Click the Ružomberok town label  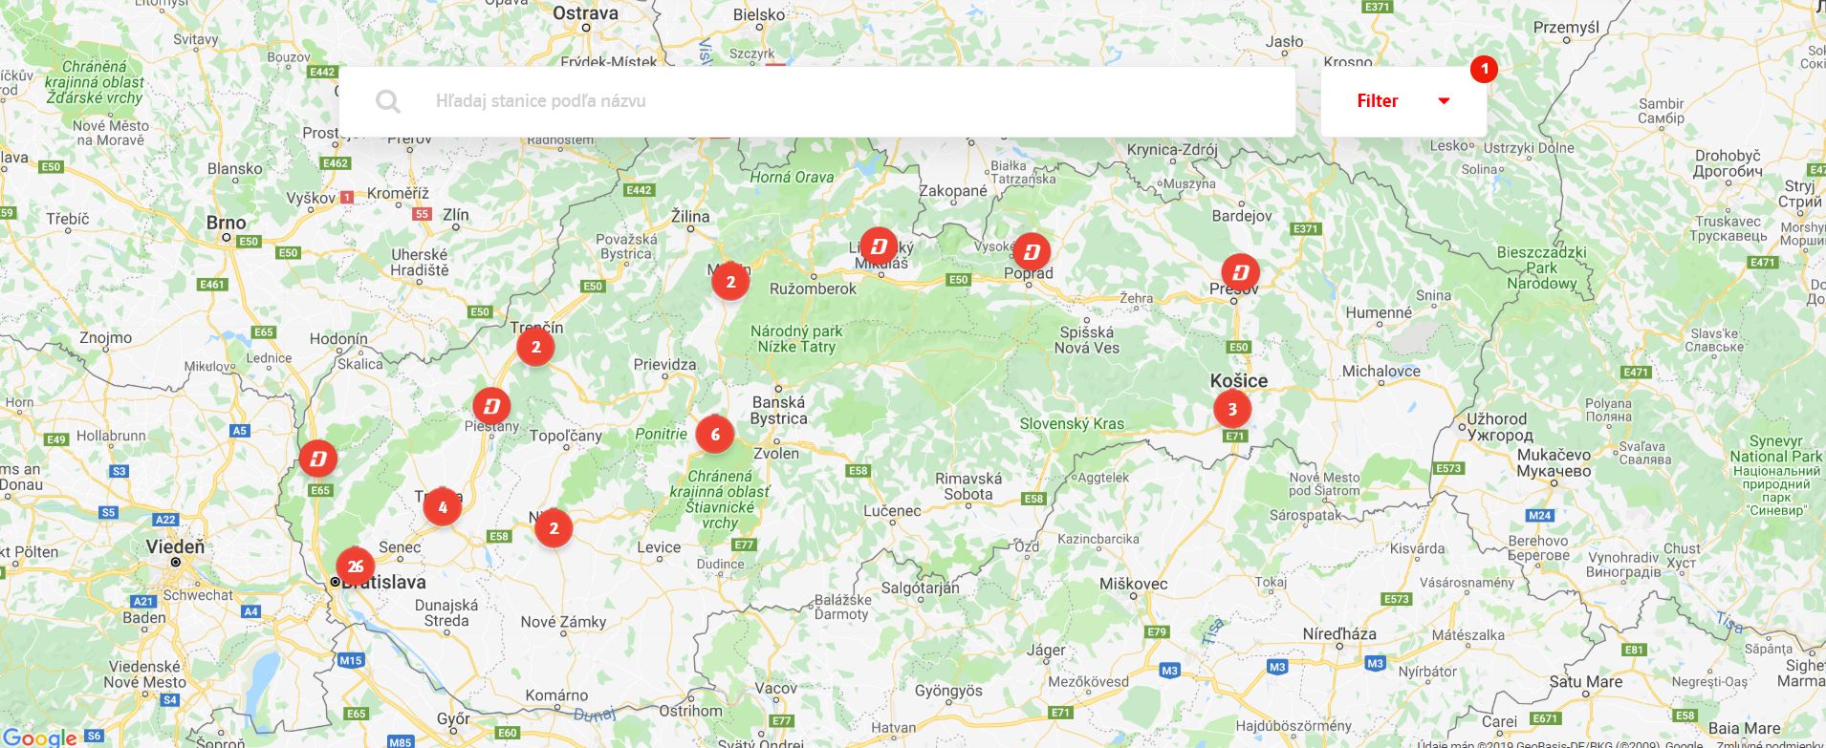(x=813, y=288)
